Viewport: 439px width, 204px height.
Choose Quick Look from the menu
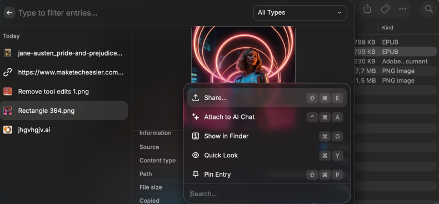point(267,155)
